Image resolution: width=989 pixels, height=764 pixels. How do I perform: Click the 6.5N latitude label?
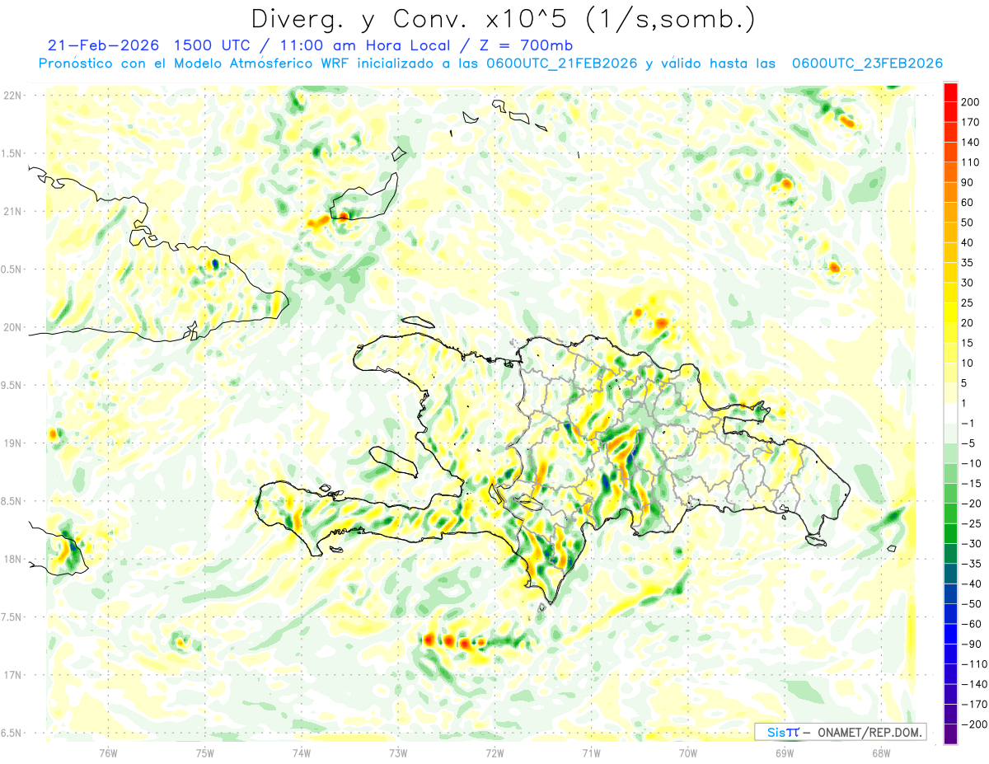pyautogui.click(x=12, y=733)
